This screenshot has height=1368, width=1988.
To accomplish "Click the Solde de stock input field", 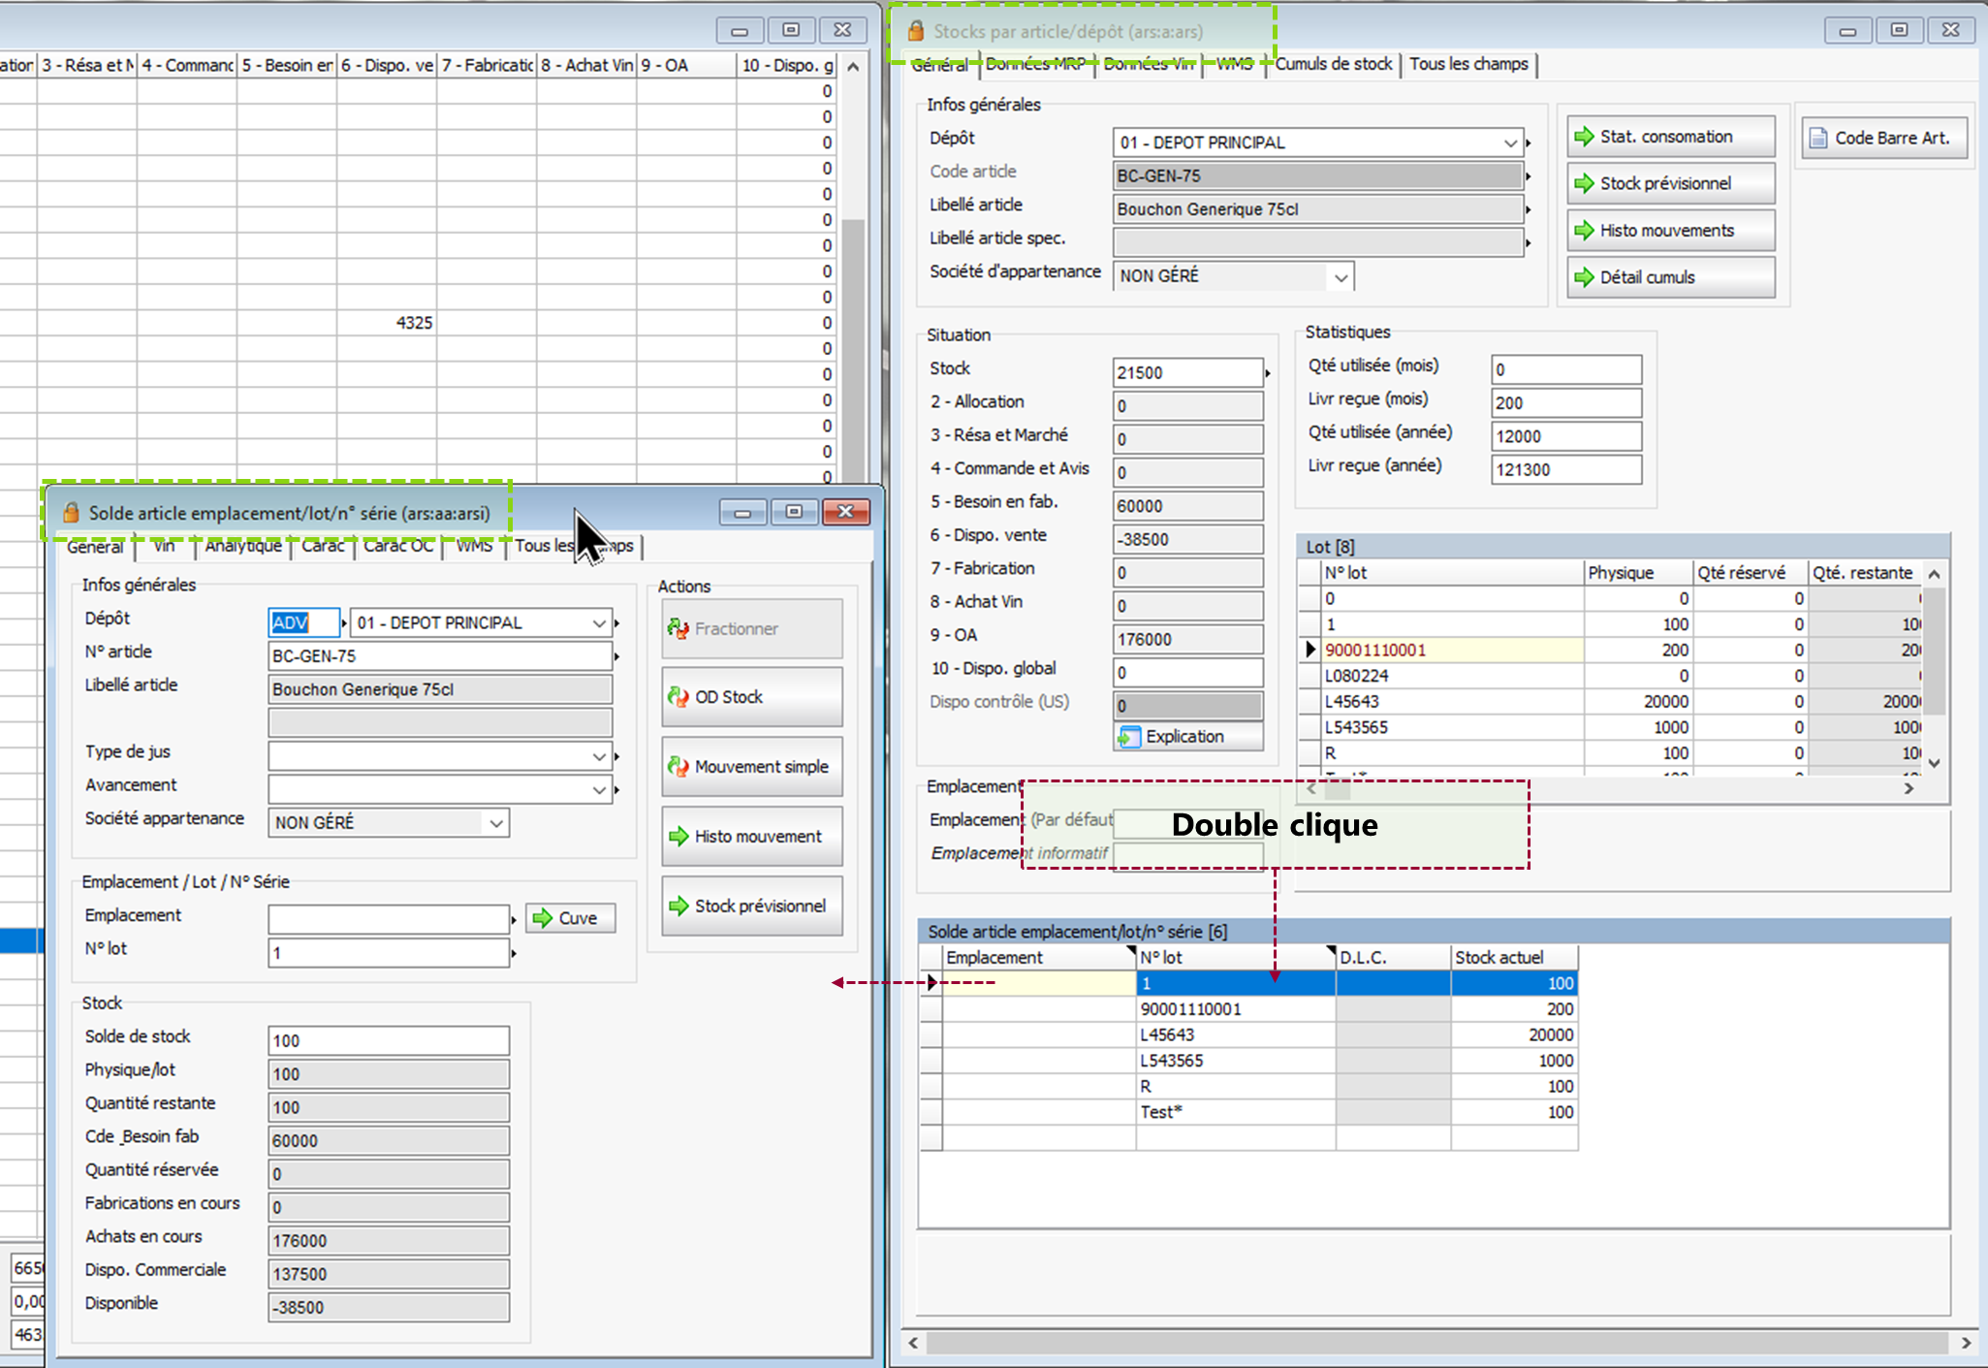I will (x=388, y=1041).
